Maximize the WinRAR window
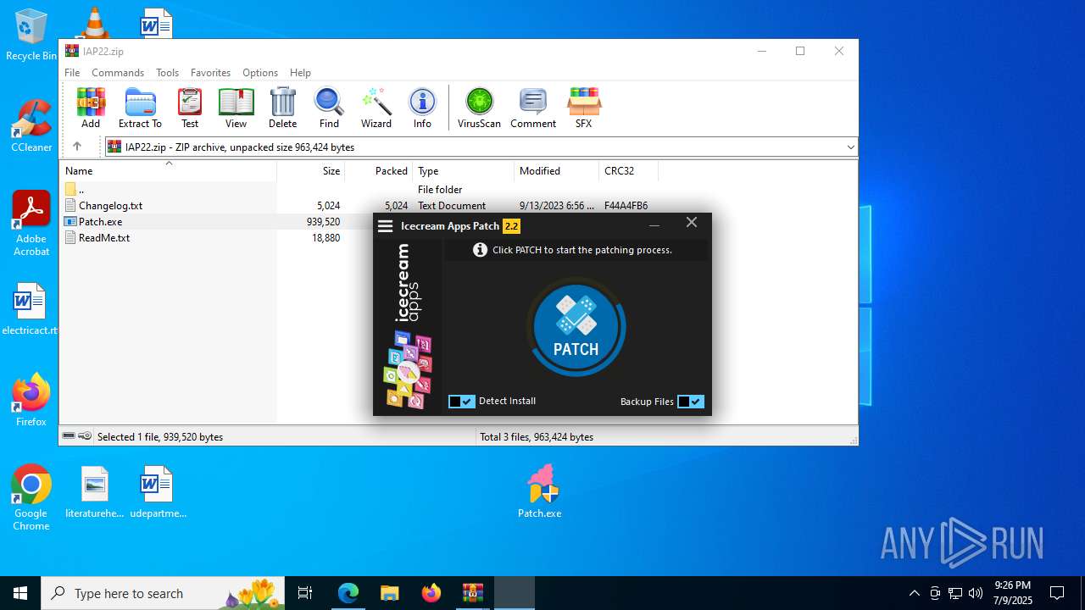Image resolution: width=1085 pixels, height=610 pixels. 800,51
